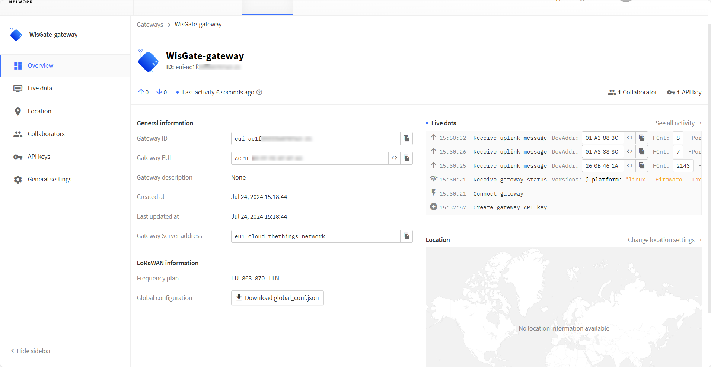Screen dimensions: 711x367
Task: Open the 1 Collaborator link
Action: (x=632, y=92)
